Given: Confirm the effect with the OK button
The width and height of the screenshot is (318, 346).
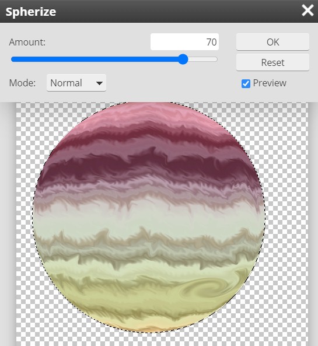Looking at the screenshot, I should point(272,42).
